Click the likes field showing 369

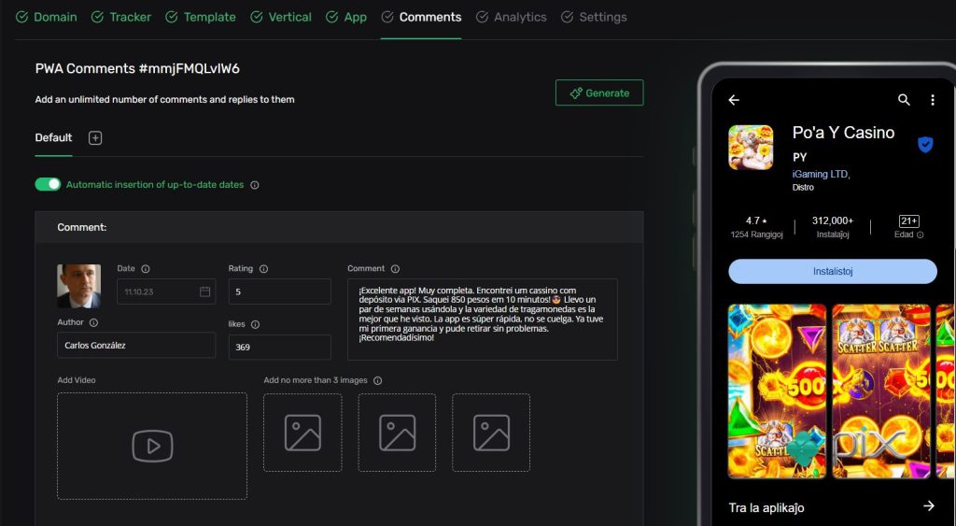point(279,348)
